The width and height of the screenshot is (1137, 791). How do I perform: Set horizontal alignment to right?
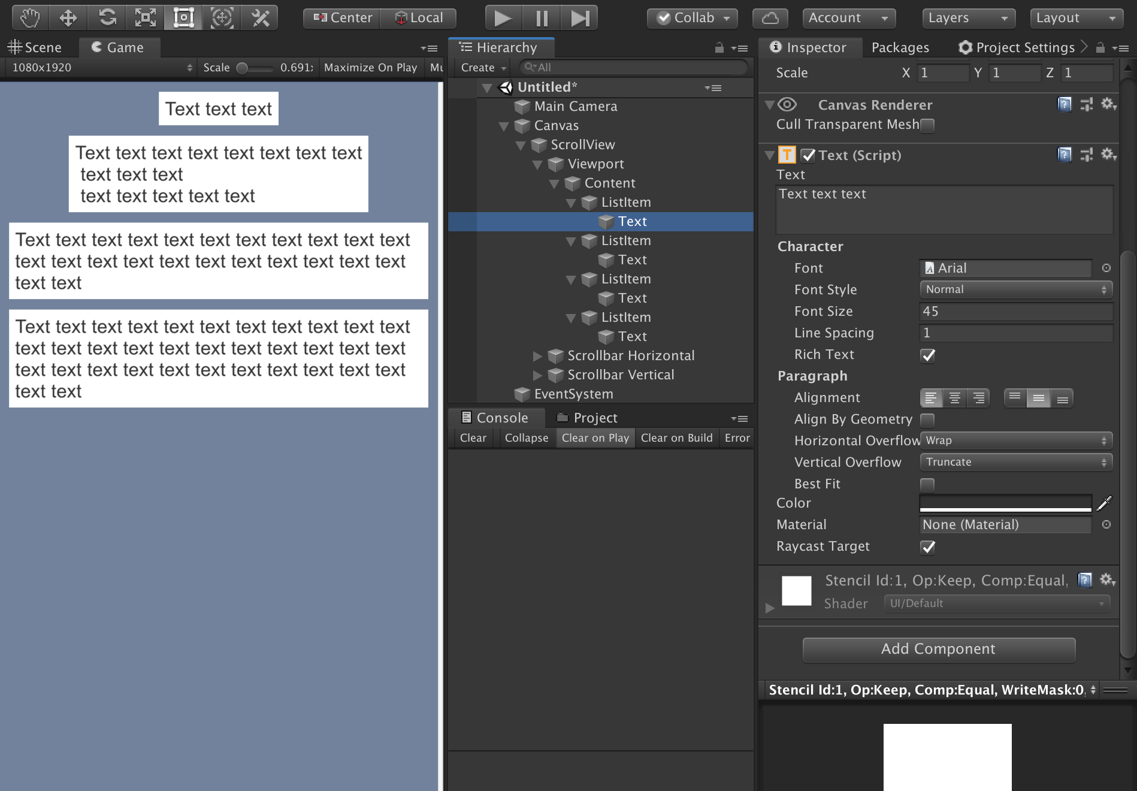coord(978,398)
